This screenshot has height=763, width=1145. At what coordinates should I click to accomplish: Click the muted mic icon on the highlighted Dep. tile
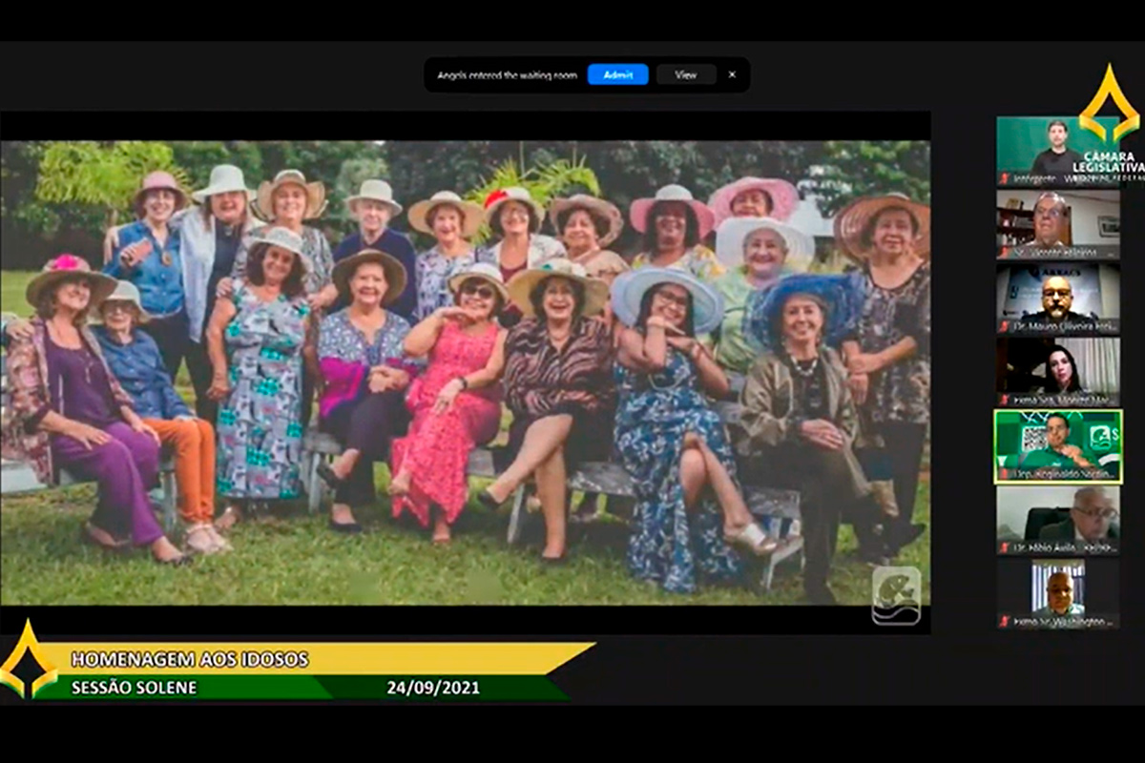(x=1004, y=474)
